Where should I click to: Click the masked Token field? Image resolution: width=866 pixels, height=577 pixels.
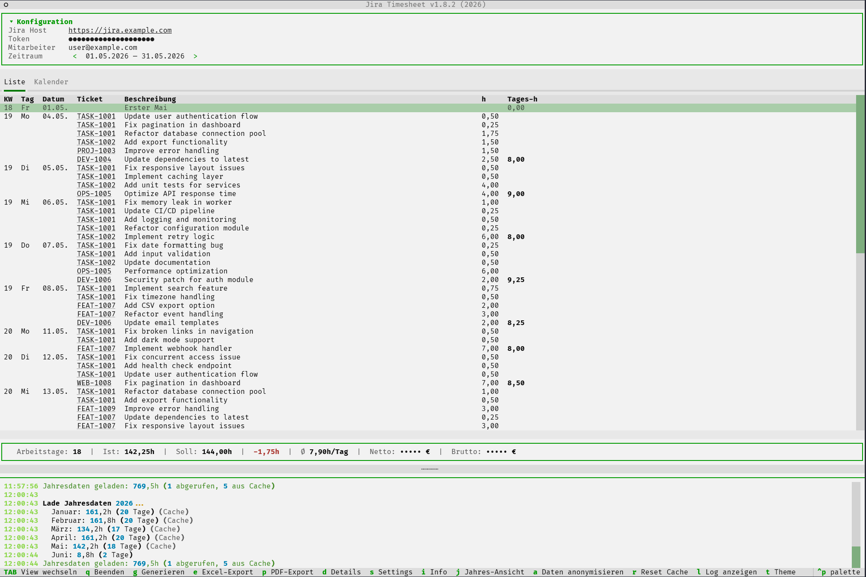111,39
